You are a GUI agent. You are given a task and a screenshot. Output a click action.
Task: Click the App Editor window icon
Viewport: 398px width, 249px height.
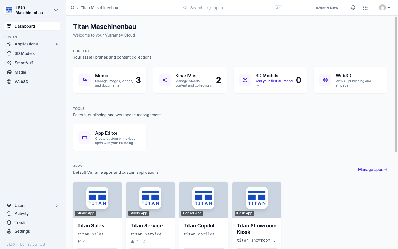85,138
